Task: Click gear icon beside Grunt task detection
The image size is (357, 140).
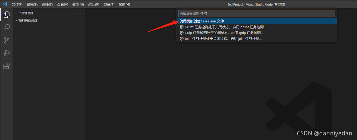Action: click(x=182, y=27)
